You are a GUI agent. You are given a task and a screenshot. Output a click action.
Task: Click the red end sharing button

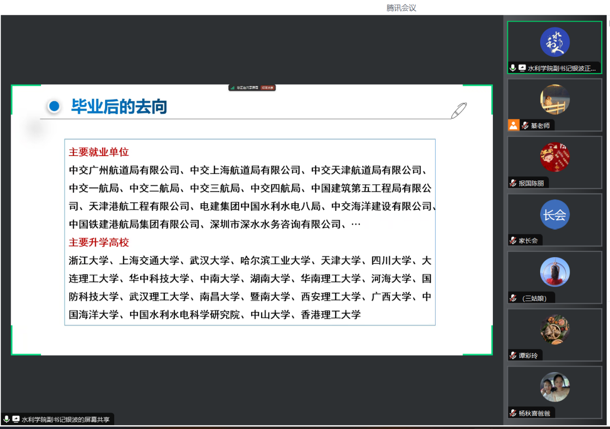tap(267, 88)
